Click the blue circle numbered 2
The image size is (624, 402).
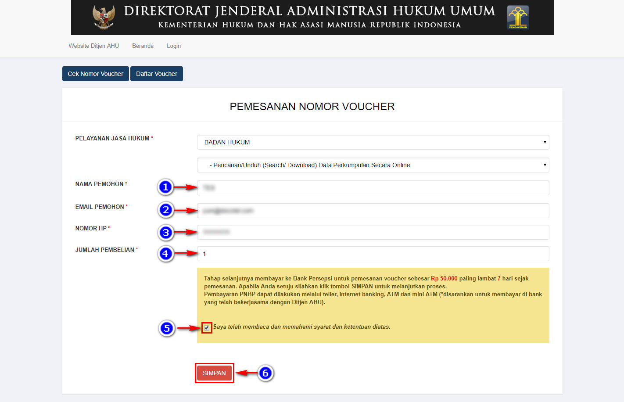tap(165, 210)
